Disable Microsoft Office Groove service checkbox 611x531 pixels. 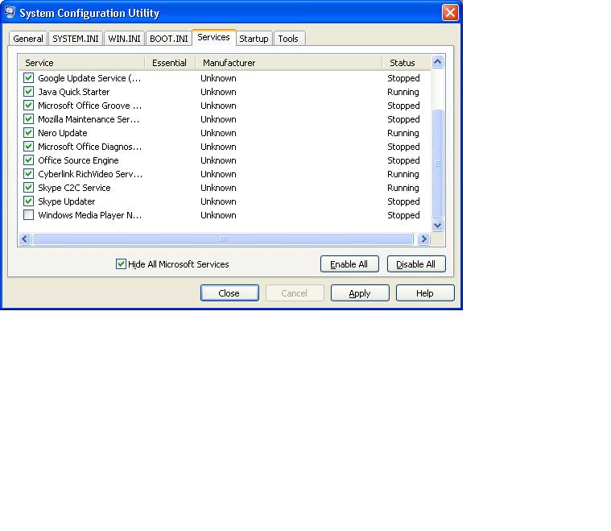tap(28, 105)
